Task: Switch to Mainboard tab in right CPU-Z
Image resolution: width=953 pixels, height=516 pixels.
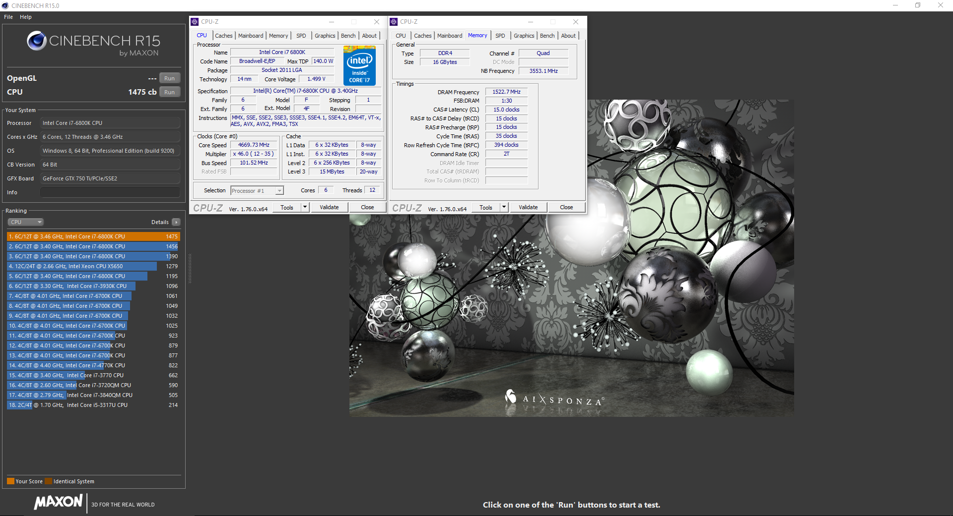Action: click(x=450, y=36)
